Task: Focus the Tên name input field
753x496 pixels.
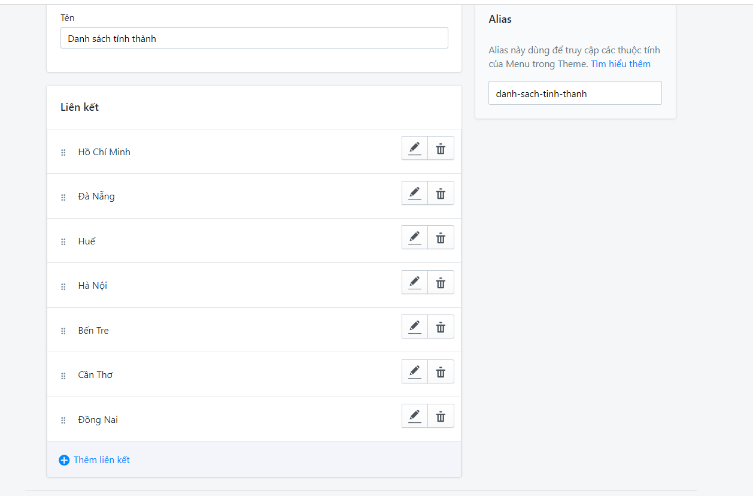Action: (254, 38)
